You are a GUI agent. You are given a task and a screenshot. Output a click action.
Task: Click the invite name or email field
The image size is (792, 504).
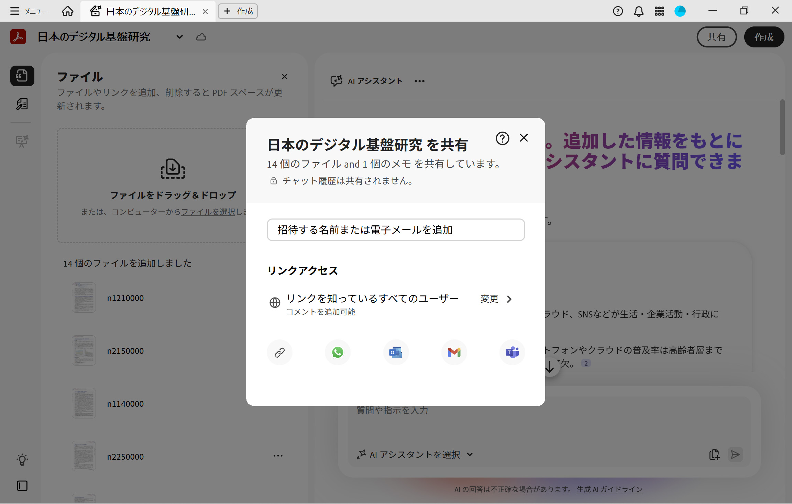(x=396, y=230)
